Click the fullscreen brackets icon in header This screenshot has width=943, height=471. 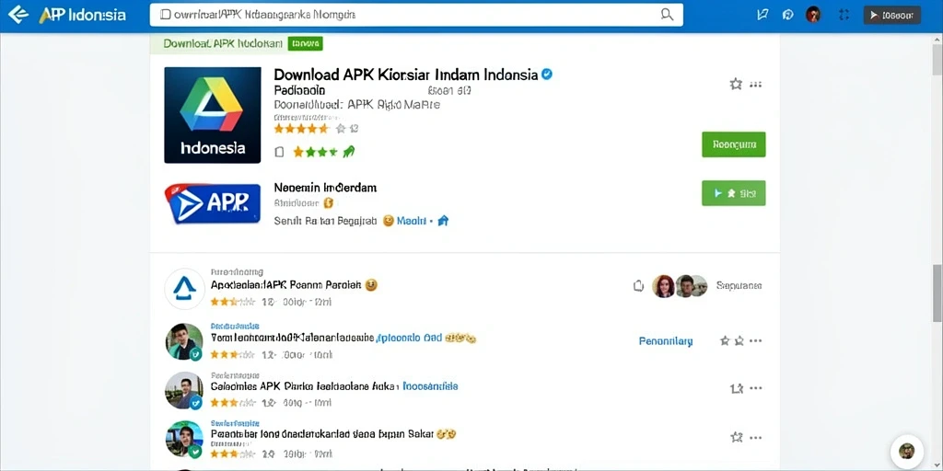(x=844, y=15)
